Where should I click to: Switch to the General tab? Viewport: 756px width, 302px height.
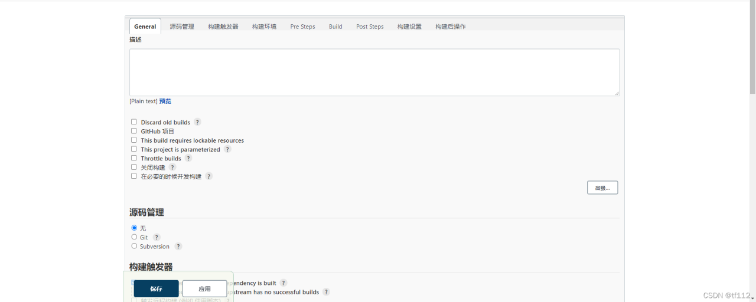point(145,27)
